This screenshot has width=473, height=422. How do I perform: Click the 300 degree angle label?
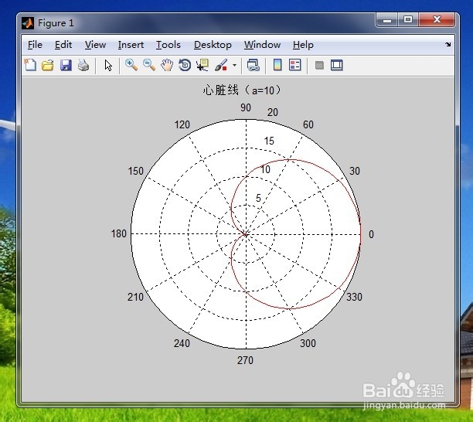coord(308,343)
